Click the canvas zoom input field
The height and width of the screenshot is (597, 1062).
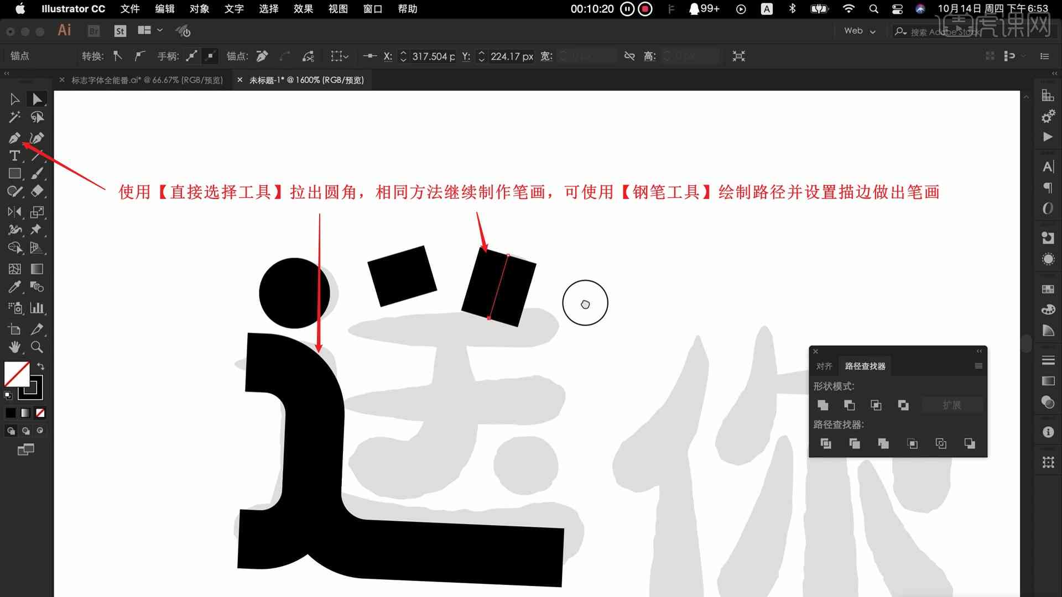[x=314, y=80]
